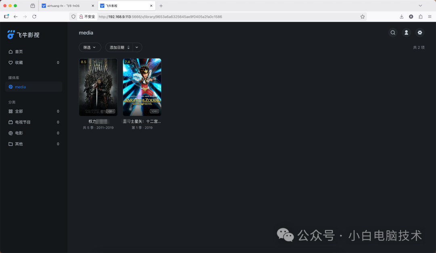Open the Knights of the Zodiac poster
The width and height of the screenshot is (436, 253).
[x=142, y=87]
